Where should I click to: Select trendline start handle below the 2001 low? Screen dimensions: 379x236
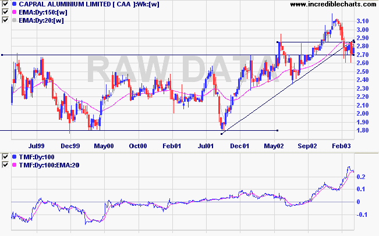tap(222, 134)
